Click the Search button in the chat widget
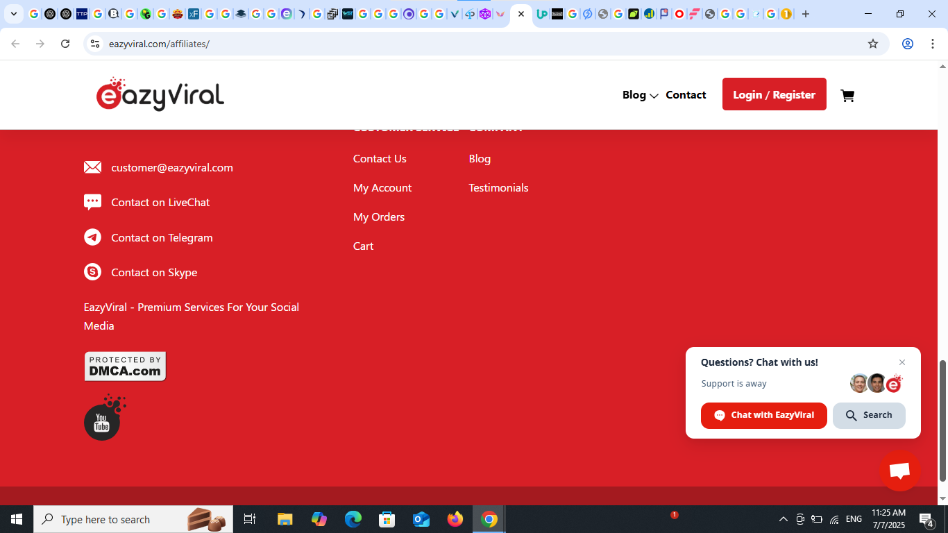948x533 pixels. 869,415
